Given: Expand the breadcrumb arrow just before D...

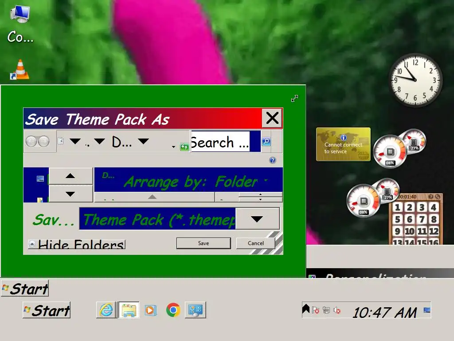Looking at the screenshot, I should point(99,141).
